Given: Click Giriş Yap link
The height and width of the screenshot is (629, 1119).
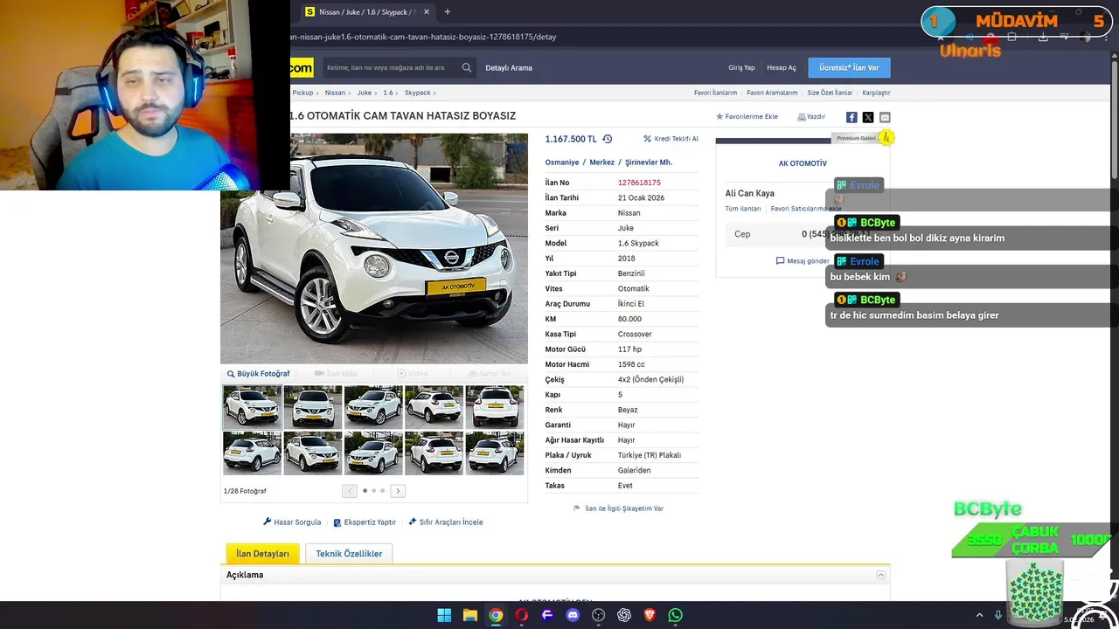Looking at the screenshot, I should pos(741,67).
